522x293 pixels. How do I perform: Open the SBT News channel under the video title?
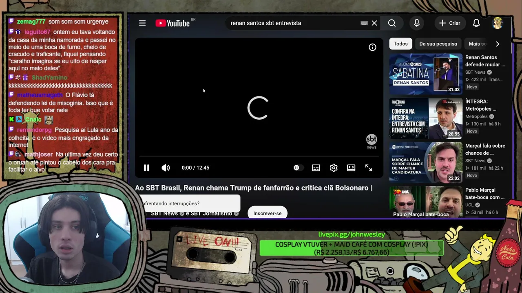(164, 214)
